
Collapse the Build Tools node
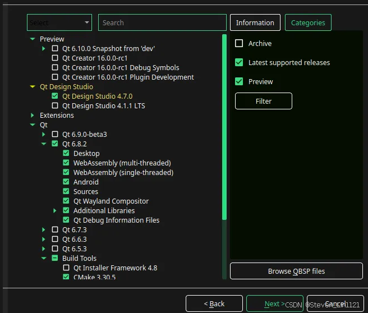click(x=44, y=259)
